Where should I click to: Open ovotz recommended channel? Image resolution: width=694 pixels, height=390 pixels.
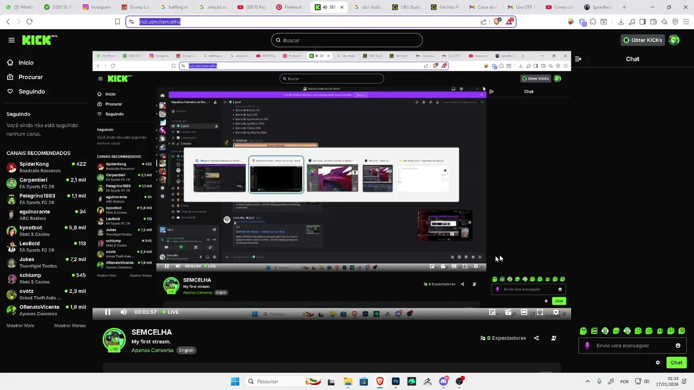tap(46, 294)
